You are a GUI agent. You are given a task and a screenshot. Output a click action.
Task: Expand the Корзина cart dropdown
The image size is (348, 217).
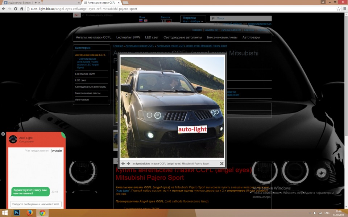point(193,20)
